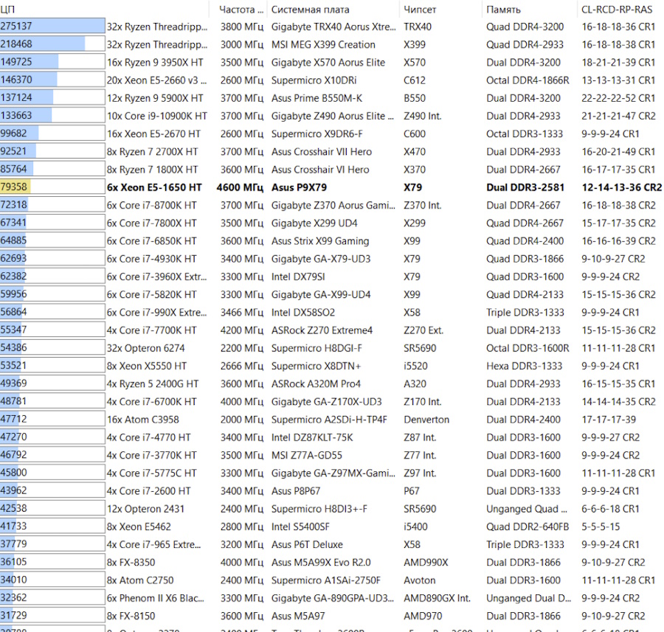The width and height of the screenshot is (664, 632).
Task: Click 6x Core i7-5820K HT entry
Action: click(151, 294)
